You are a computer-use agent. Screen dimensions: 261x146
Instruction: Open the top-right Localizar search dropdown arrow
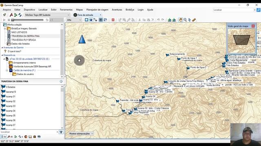coord(254,10)
